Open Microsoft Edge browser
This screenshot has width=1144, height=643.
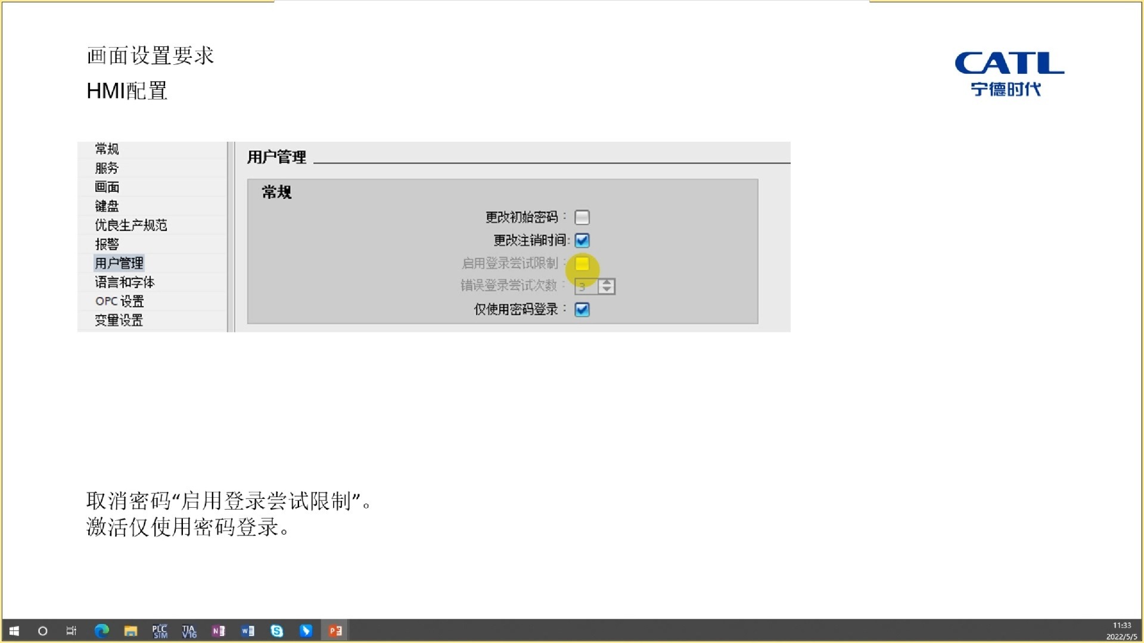pyautogui.click(x=101, y=630)
